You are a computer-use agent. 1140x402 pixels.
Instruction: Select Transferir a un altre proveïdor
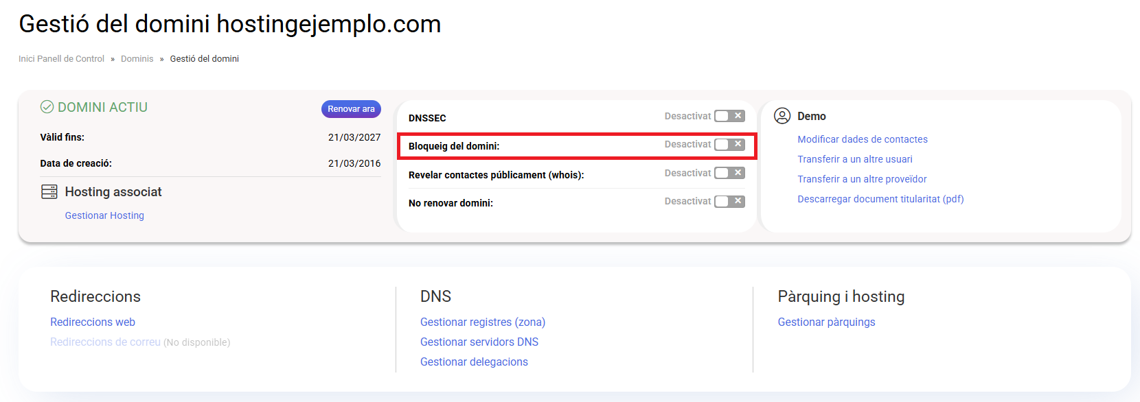click(x=862, y=179)
